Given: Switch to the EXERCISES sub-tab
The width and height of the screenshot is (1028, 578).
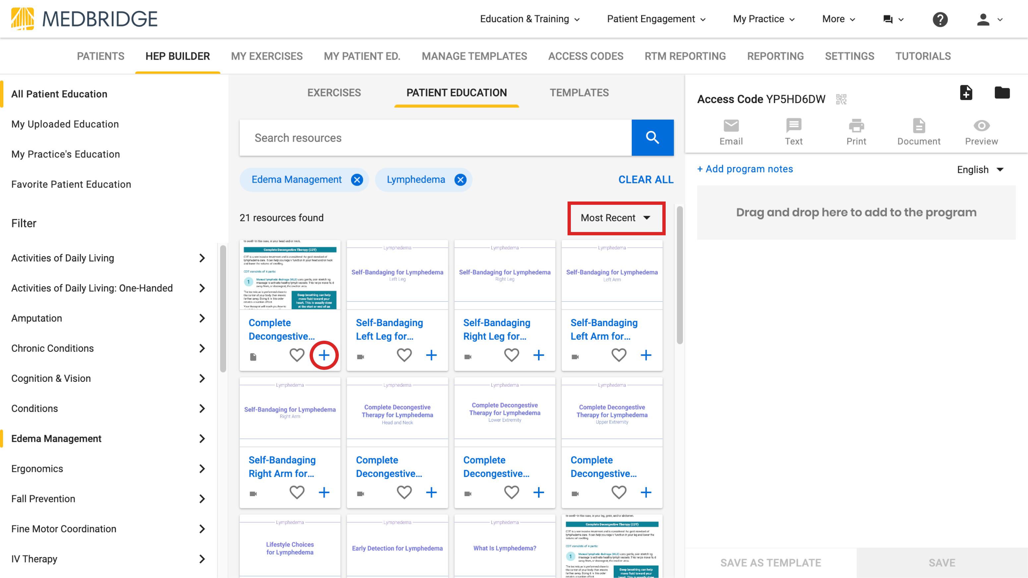Looking at the screenshot, I should (333, 93).
